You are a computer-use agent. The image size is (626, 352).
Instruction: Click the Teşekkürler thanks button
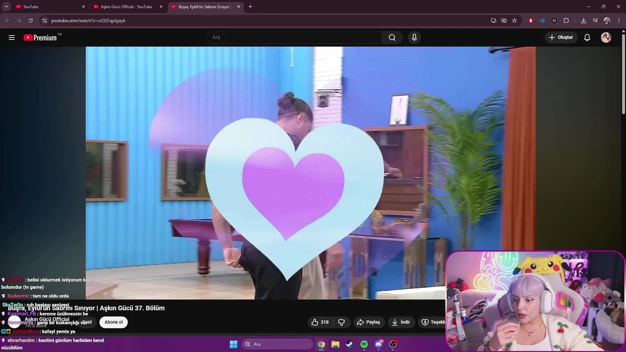tap(433, 322)
